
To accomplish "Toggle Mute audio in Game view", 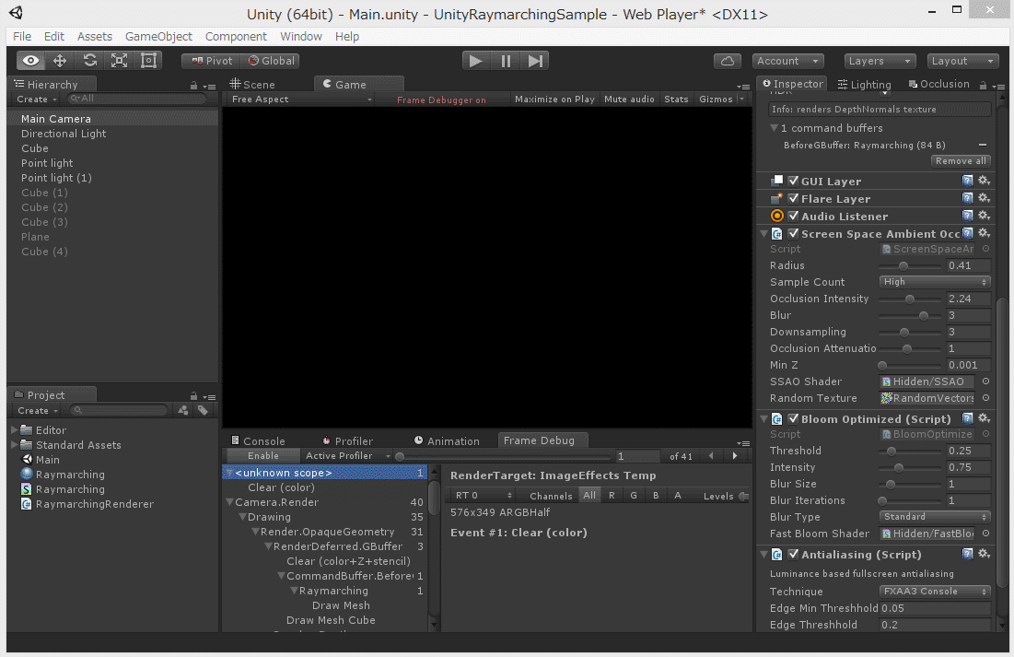I will coord(629,99).
